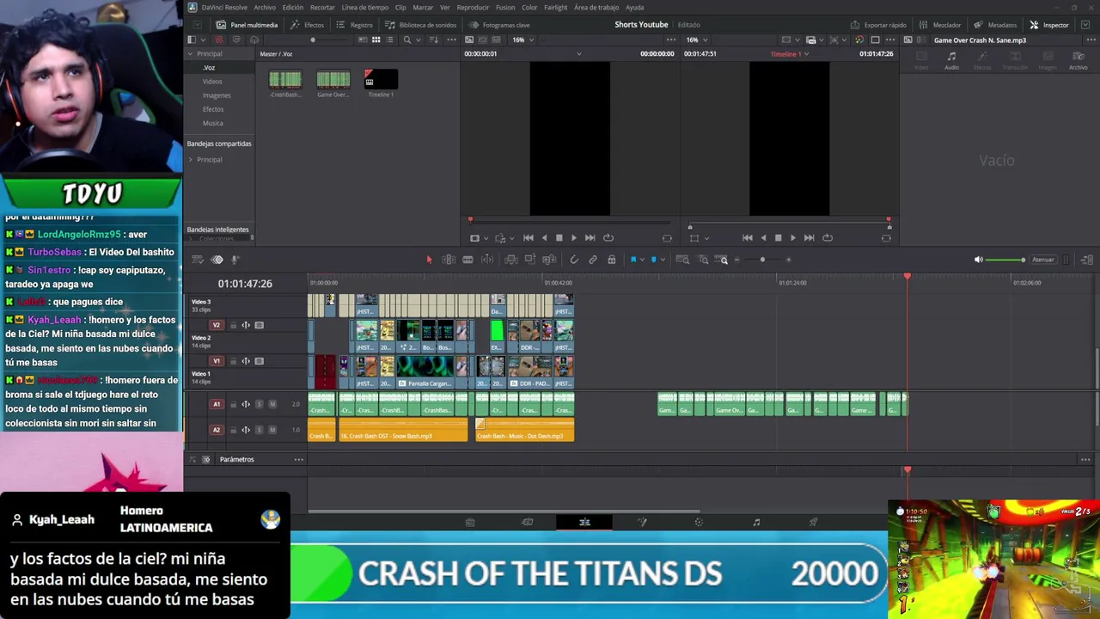Toggle the link clips chain icon
Screen dimensions: 1100x619
pos(593,260)
